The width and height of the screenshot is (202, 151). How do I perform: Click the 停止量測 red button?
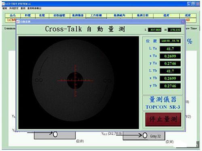[x=163, y=119]
